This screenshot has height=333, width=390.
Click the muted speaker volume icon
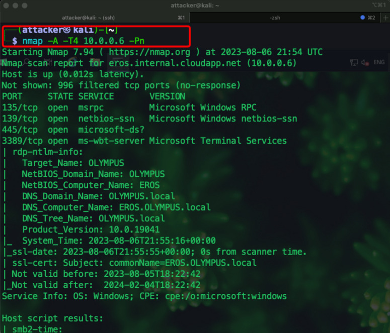[x=366, y=63]
